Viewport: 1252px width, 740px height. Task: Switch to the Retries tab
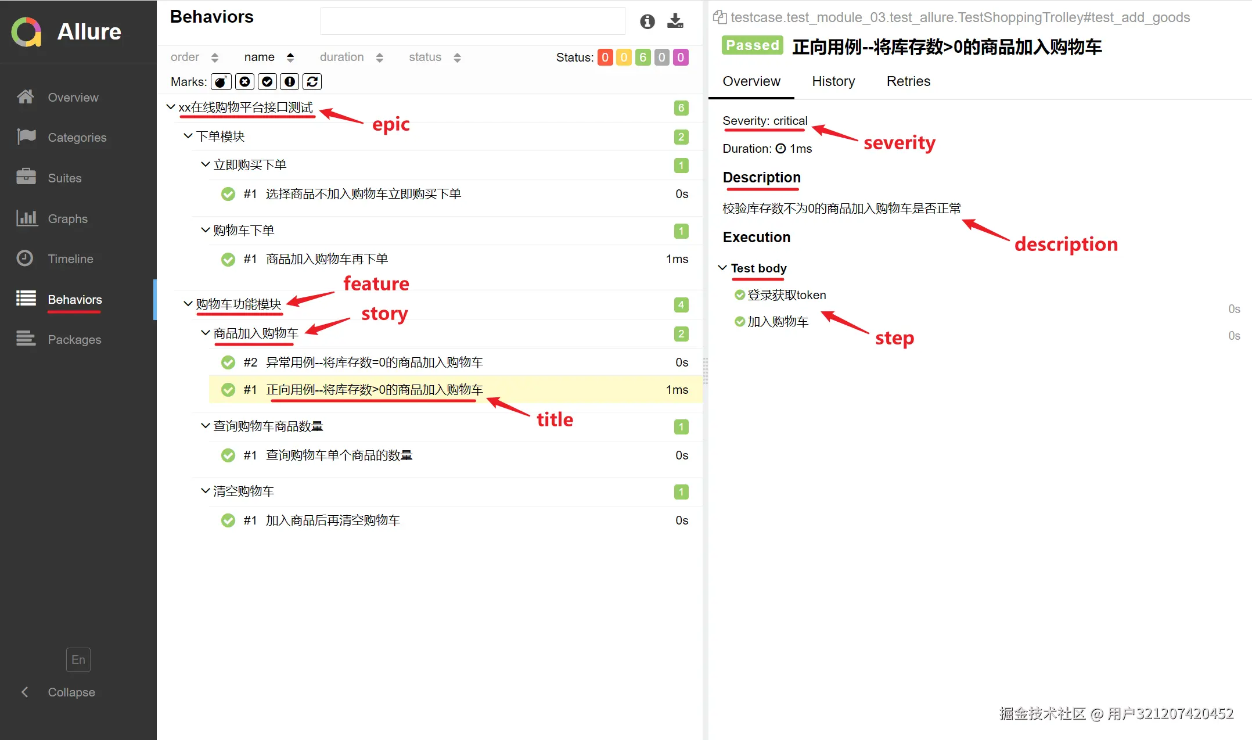[908, 81]
